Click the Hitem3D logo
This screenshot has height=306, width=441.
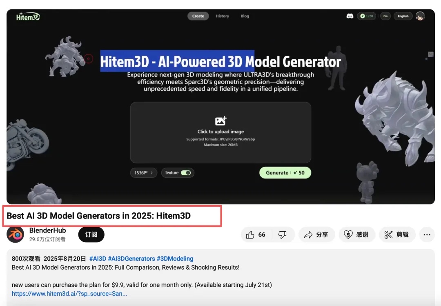click(28, 17)
